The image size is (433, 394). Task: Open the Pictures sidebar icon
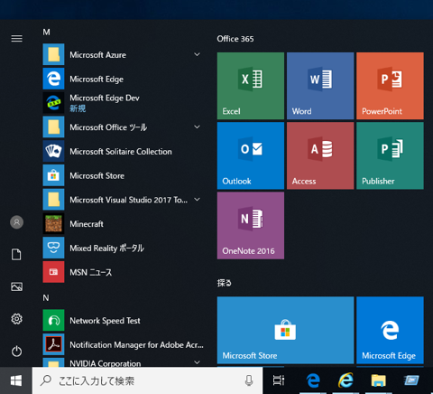tap(16, 286)
